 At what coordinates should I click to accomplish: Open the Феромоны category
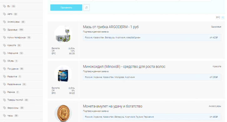[x=13, y=108]
